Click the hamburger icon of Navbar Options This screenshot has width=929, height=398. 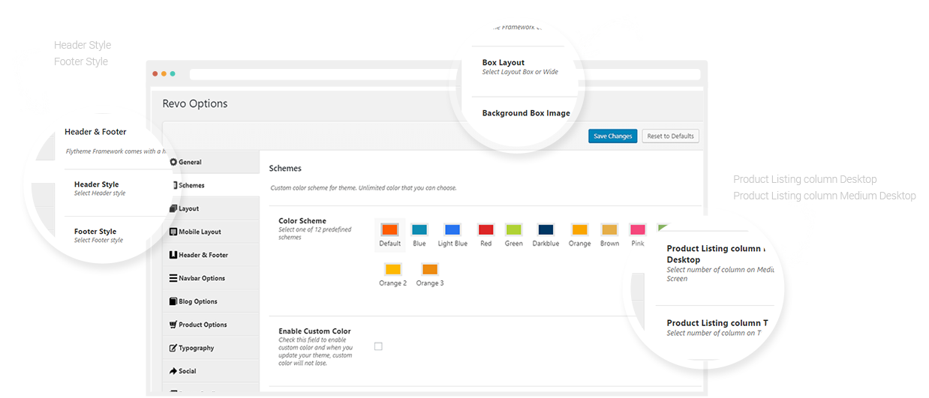(x=173, y=278)
